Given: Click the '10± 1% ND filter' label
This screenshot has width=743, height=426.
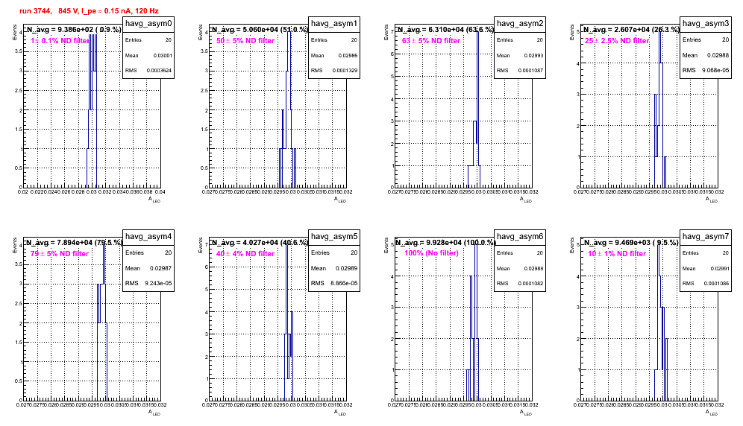Looking at the screenshot, I should 617,254.
